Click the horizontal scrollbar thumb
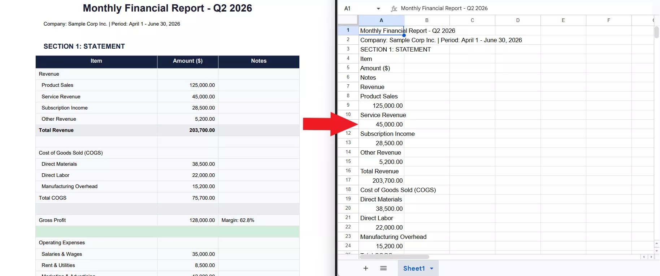Viewport: 660px width, 276px height. click(395, 257)
